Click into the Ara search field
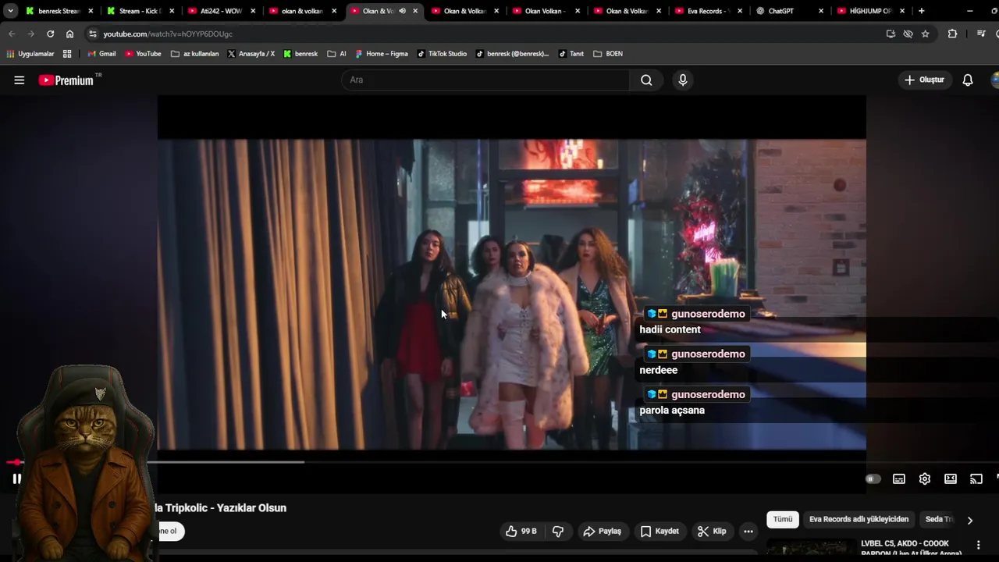This screenshot has width=999, height=562. click(x=485, y=80)
